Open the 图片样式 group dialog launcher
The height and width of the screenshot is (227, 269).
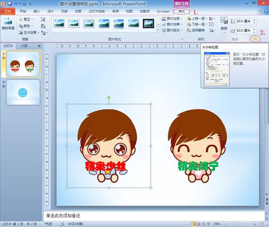point(182,39)
